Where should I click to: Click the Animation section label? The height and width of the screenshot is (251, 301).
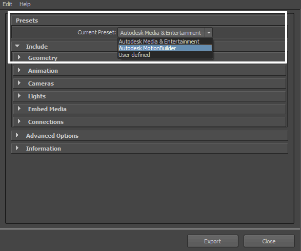pos(43,71)
